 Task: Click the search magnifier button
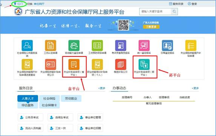point(174,12)
